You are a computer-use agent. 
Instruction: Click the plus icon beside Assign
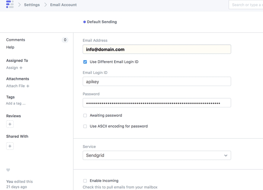21,68
